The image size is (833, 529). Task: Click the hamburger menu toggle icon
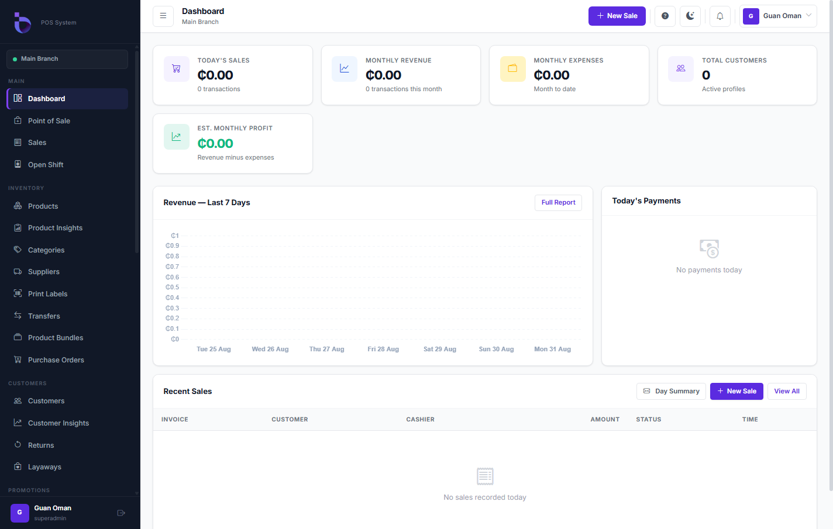tap(163, 16)
